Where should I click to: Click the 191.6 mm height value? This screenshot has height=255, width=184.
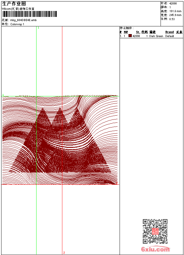[175, 11]
